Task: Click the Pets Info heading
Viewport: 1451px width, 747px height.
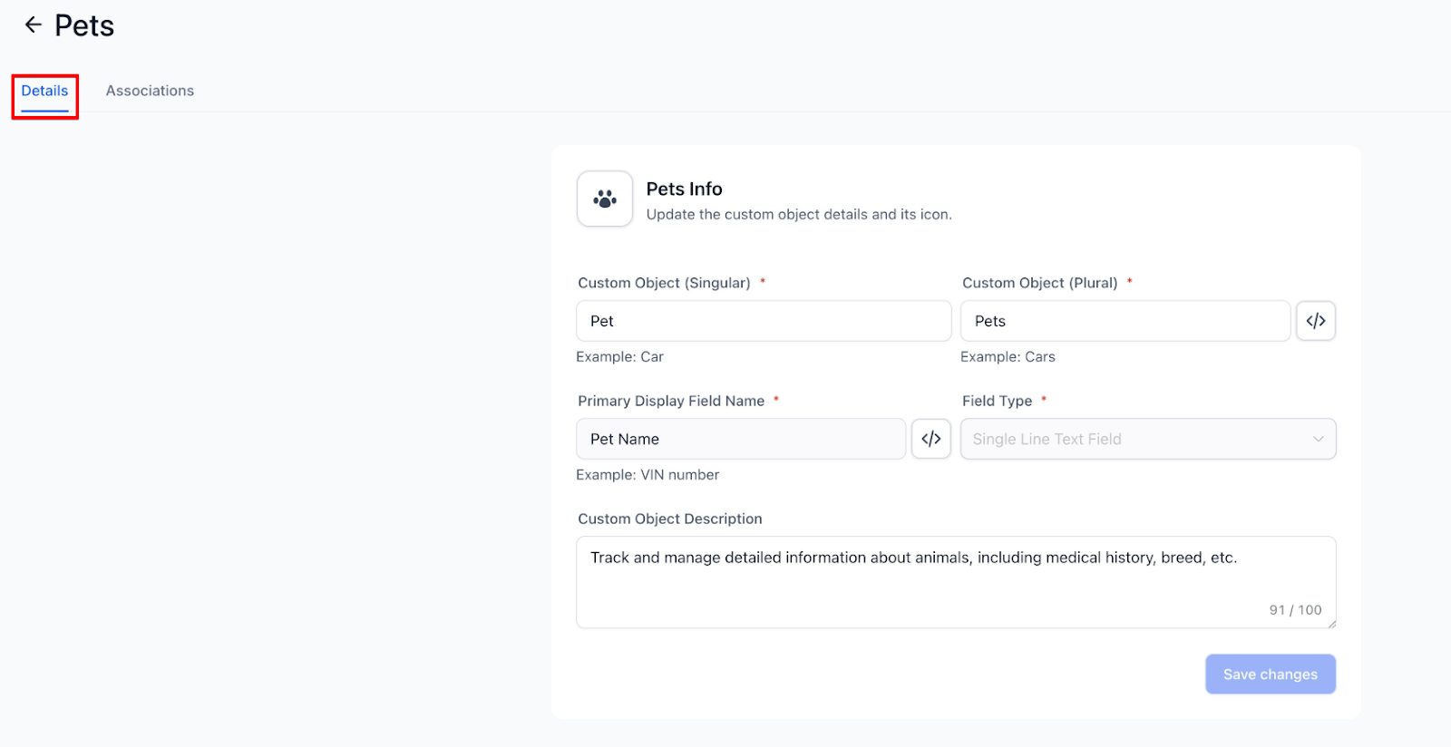Action: 684,189
